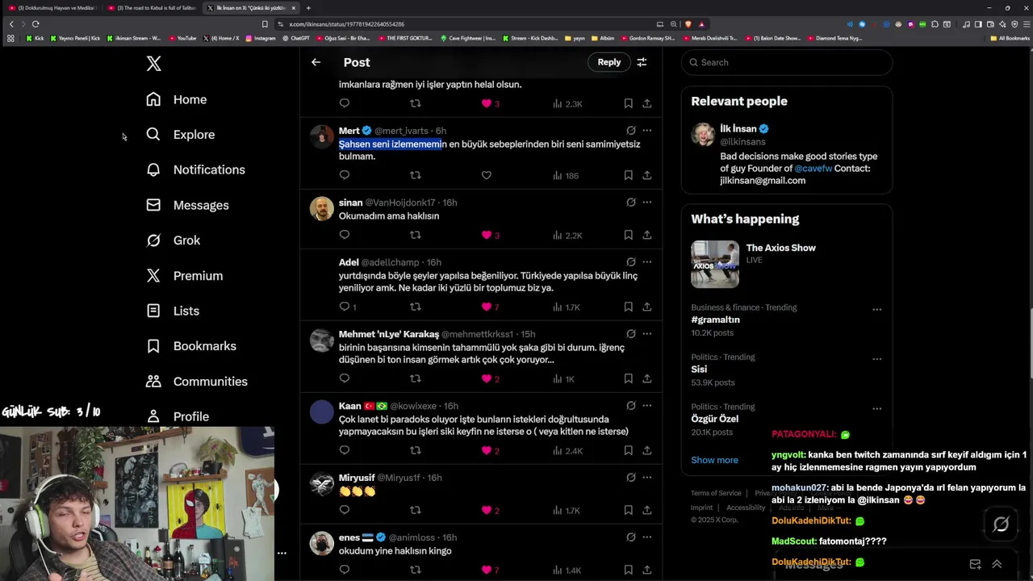
Task: Go back using the Post back arrow
Action: [316, 62]
